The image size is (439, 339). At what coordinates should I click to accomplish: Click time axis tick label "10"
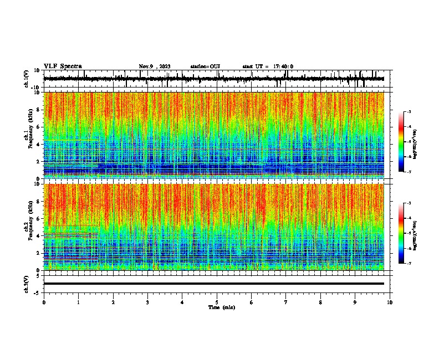tap(390, 302)
